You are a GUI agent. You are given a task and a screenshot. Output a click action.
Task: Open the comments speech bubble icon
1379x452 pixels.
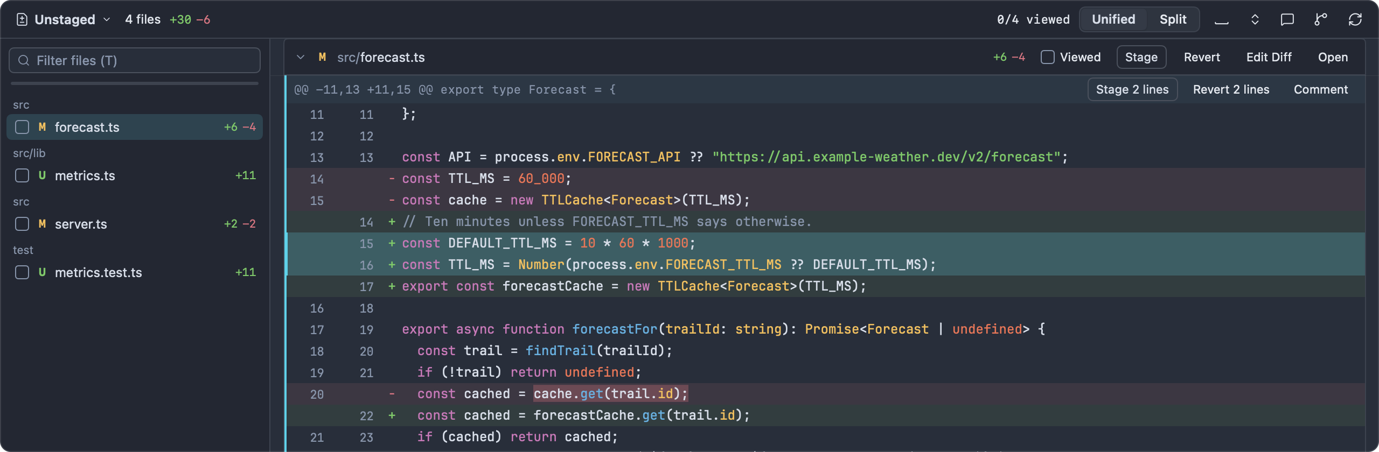[x=1287, y=20]
